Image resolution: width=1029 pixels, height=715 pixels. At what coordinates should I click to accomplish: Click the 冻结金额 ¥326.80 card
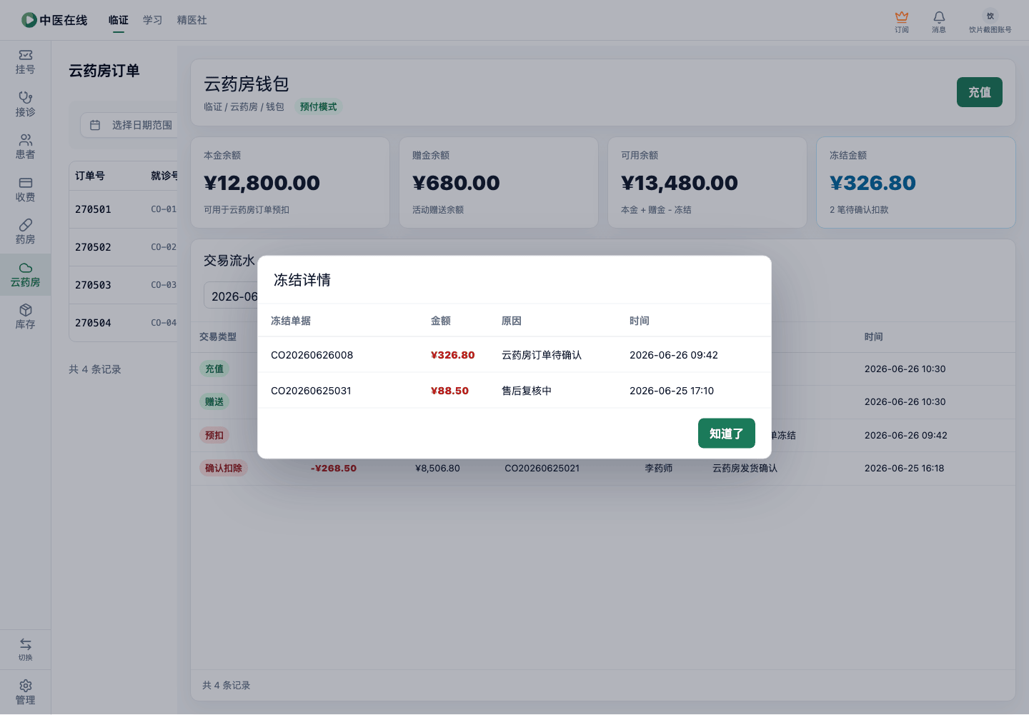click(916, 183)
